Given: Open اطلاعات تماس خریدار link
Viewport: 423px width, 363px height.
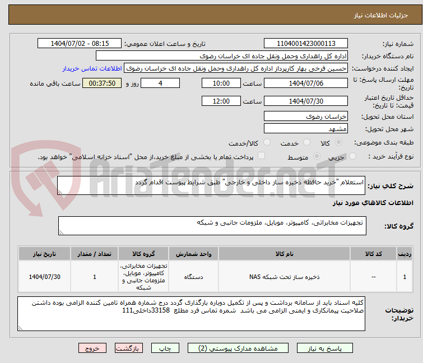Looking at the screenshot, I should point(92,68).
